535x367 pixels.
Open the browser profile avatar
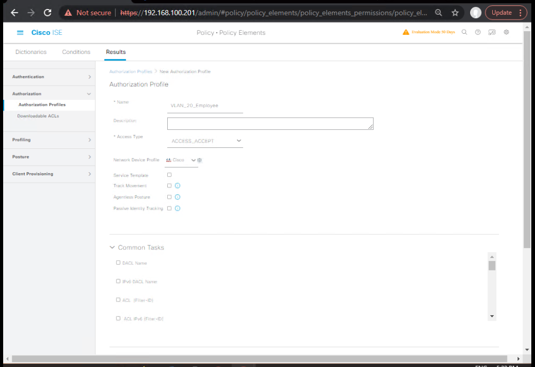coord(475,13)
